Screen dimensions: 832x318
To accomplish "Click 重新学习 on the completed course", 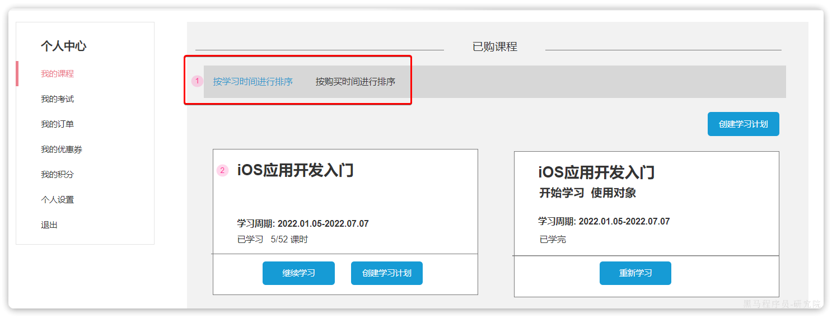I will (x=635, y=273).
